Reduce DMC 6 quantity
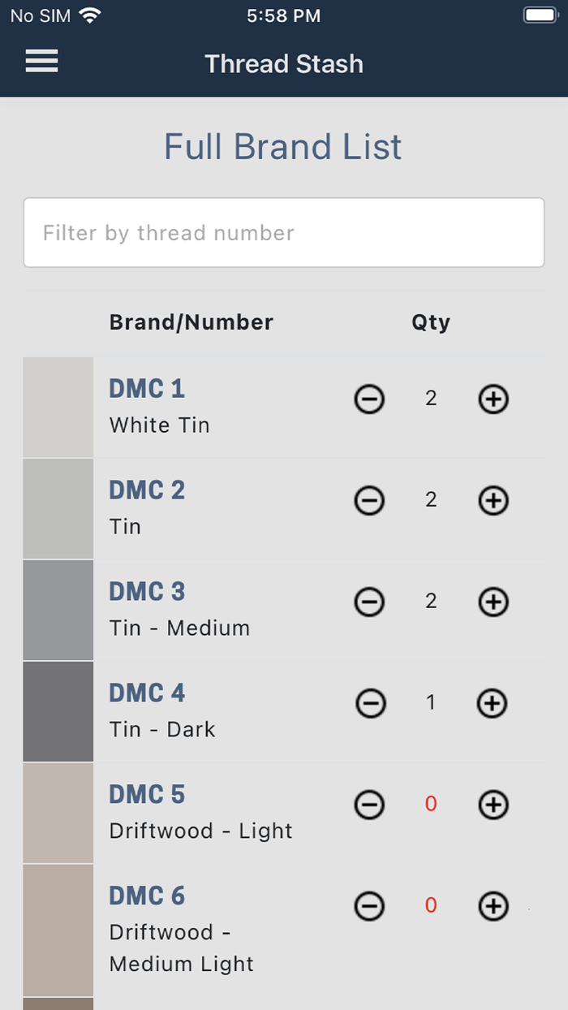The image size is (568, 1010). coord(369,906)
